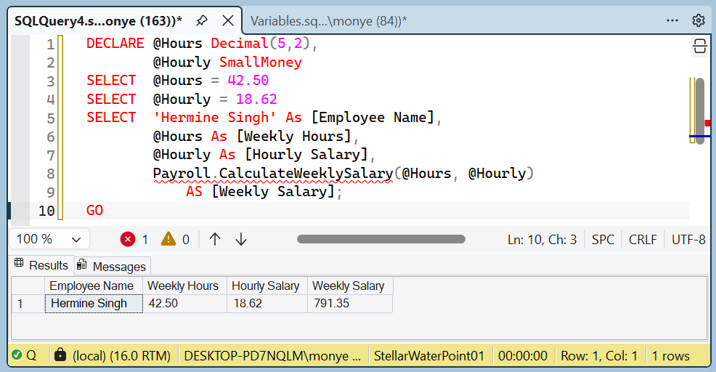Image resolution: width=716 pixels, height=372 pixels.
Task: Open the tab overflow ellipsis menu
Action: (672, 20)
